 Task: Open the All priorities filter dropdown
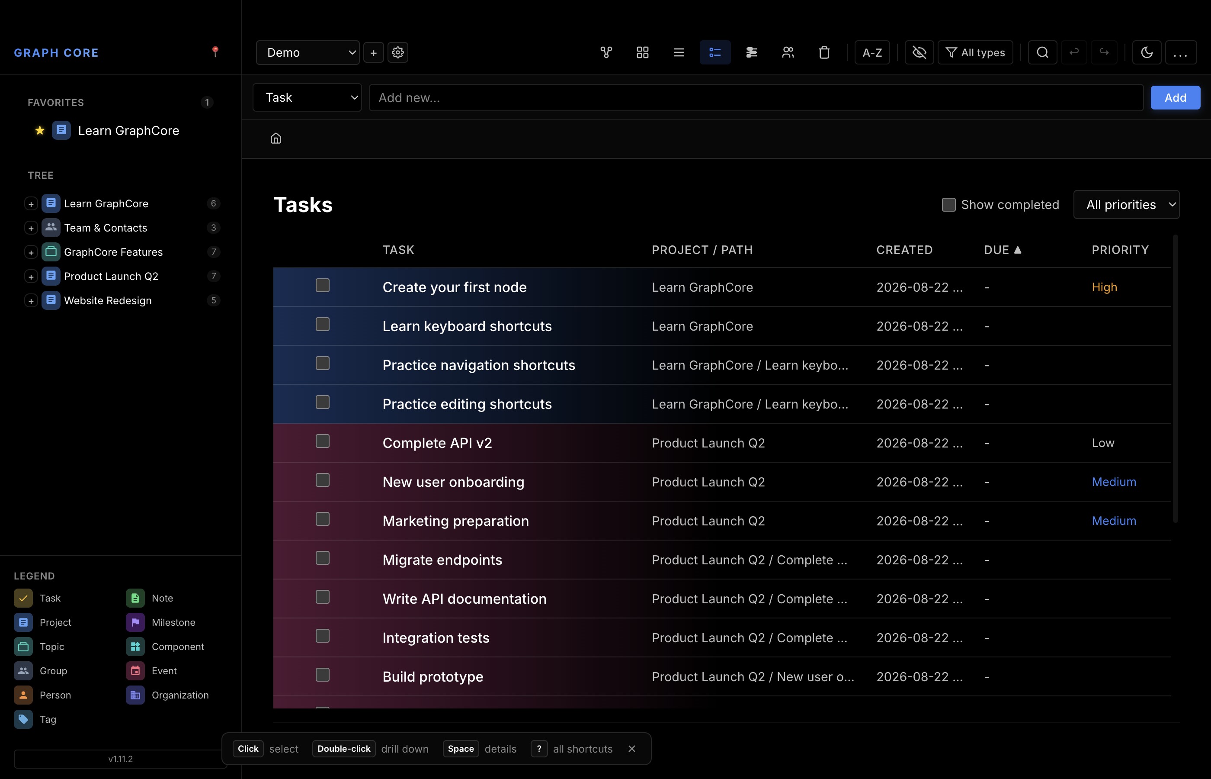pos(1127,205)
